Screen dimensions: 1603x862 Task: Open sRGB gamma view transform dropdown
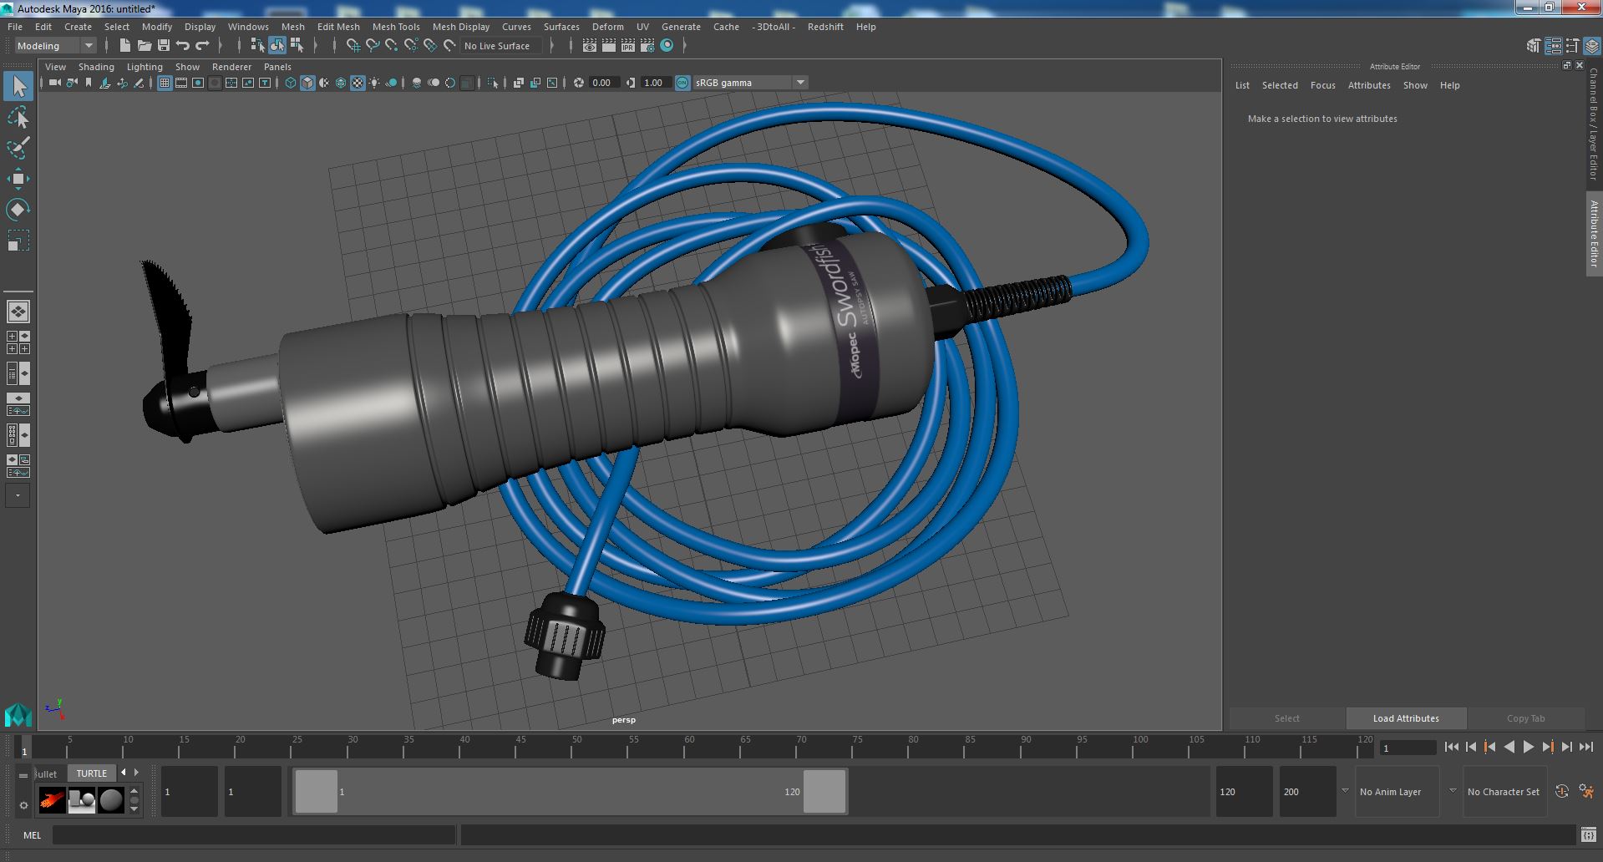(749, 83)
